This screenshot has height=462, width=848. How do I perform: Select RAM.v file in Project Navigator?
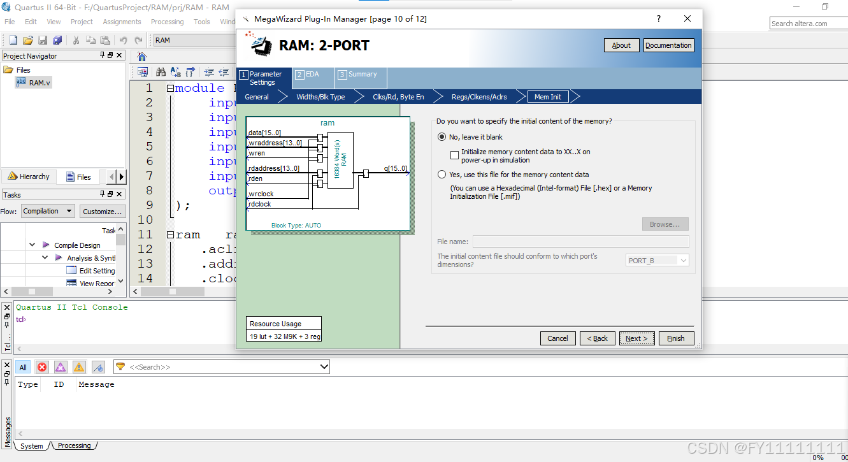(34, 83)
